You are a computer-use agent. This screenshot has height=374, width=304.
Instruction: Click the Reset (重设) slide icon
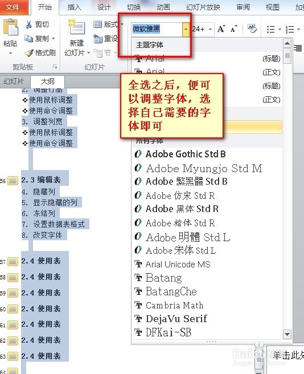click(98, 38)
